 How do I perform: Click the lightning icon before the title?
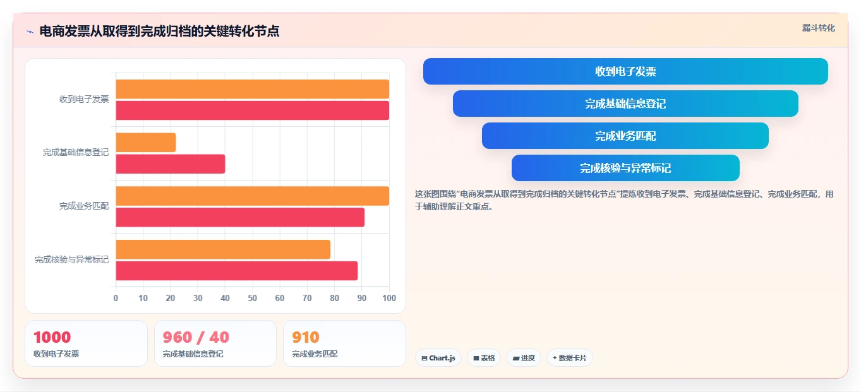point(30,32)
